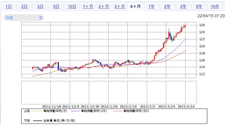Viewport: 225px width, 125px height.
Task: Choose the 5年 chart range
Action: point(199,7)
